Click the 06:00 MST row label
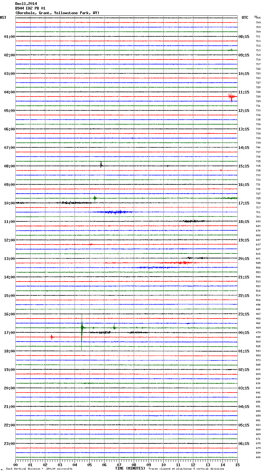The image size is (262, 473). pos(9,129)
